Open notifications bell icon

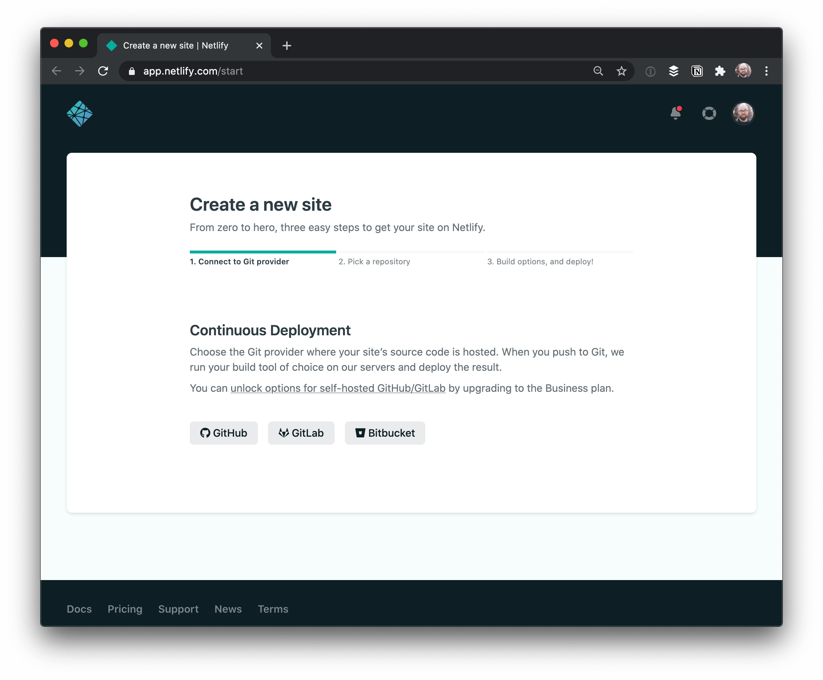pyautogui.click(x=677, y=113)
